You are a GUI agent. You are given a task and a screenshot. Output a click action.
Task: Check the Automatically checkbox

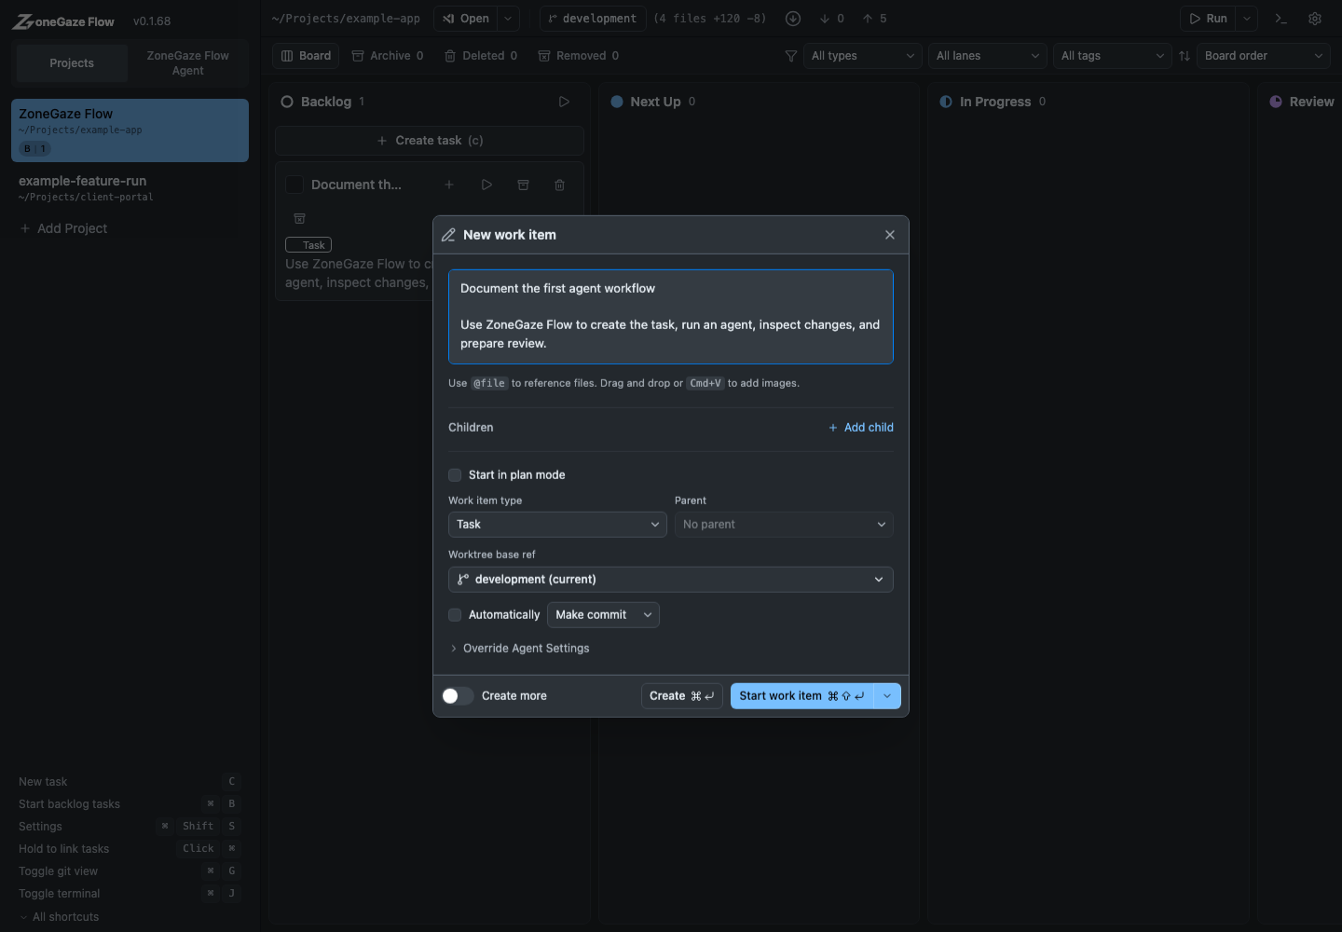tap(455, 614)
